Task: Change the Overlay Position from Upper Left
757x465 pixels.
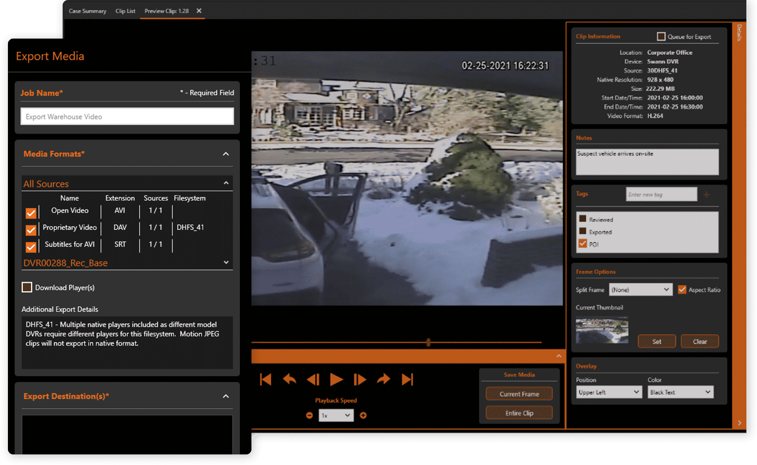Action: (x=609, y=392)
